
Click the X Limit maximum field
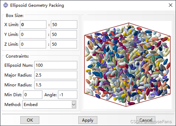coord(64,25)
